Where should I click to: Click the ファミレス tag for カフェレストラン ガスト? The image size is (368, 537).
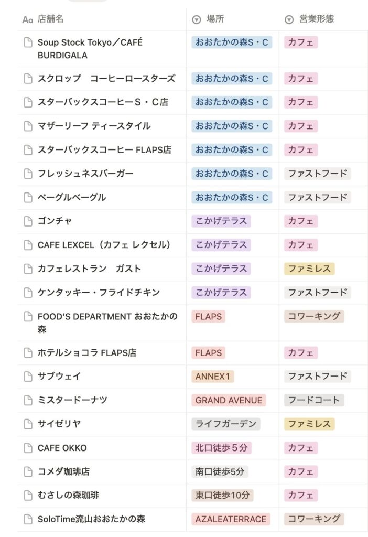(x=309, y=268)
